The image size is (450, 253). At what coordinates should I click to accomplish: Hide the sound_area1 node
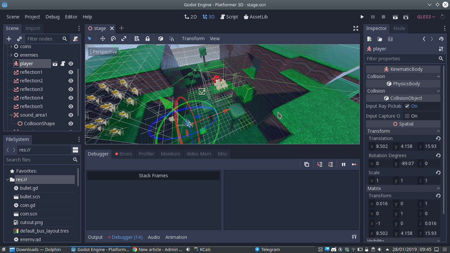71,115
